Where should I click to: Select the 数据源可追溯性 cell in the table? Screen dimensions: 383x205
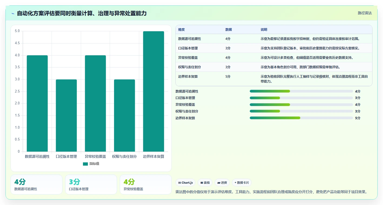189,39
